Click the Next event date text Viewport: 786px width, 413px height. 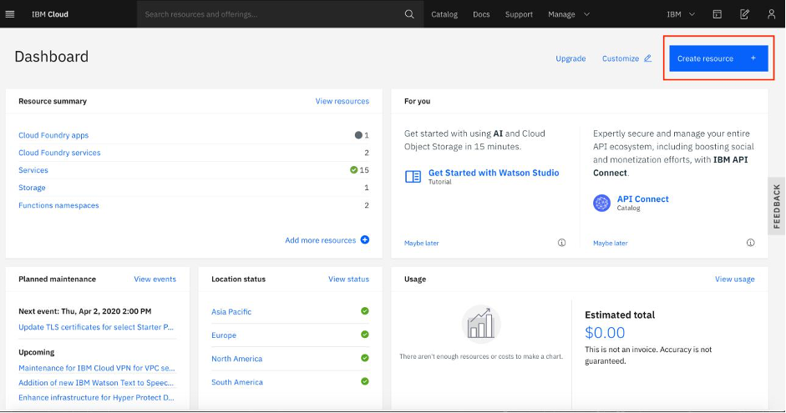84,311
